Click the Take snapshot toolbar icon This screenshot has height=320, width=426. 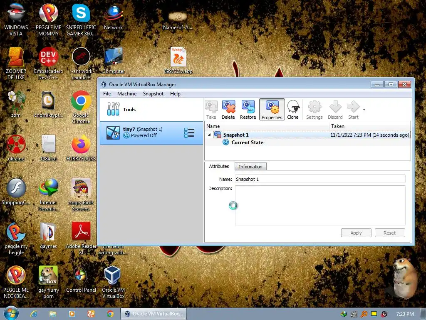click(x=211, y=110)
